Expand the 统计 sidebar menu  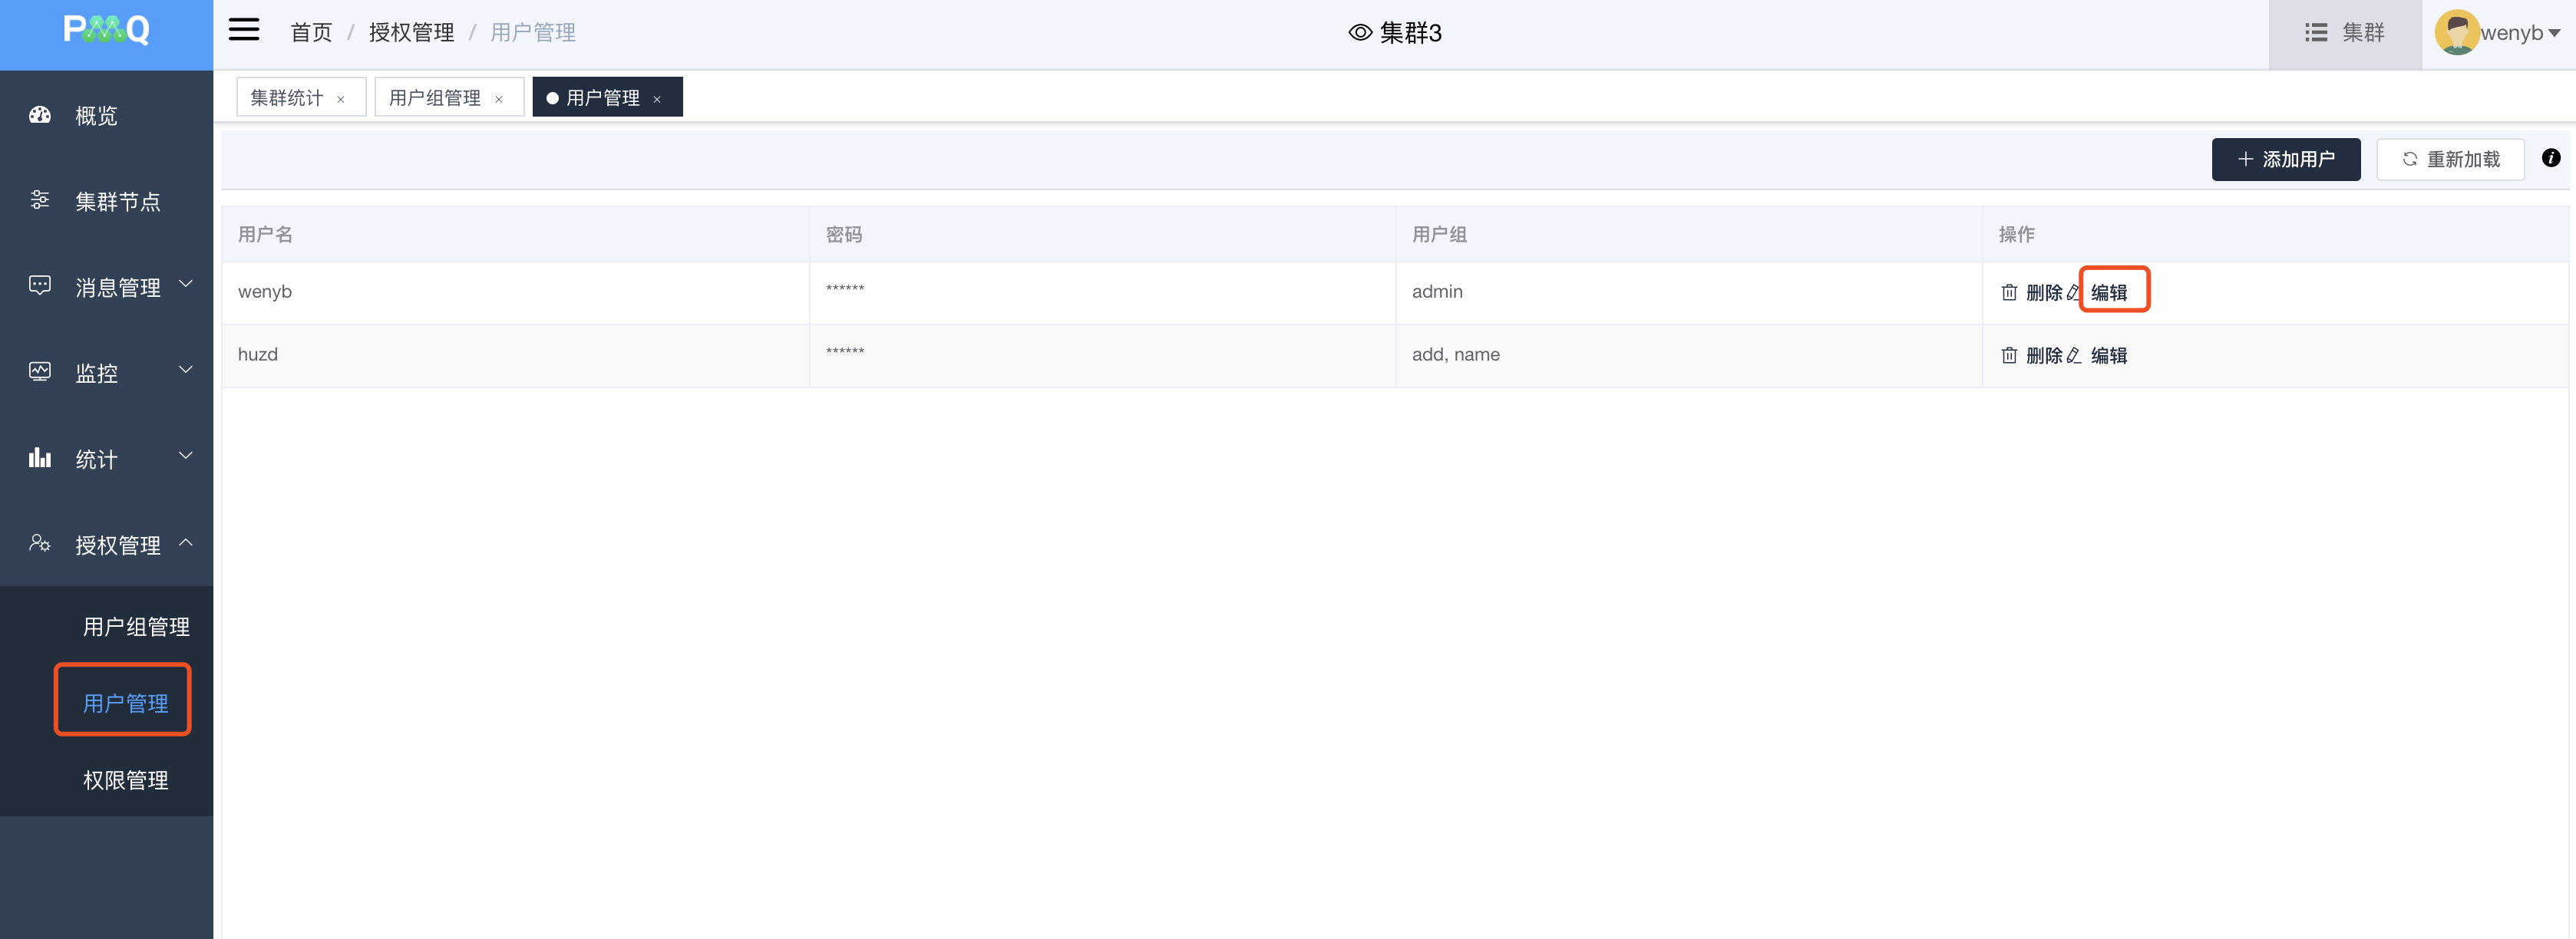click(x=96, y=460)
